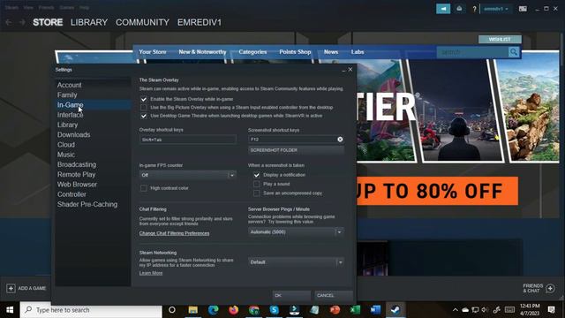Open the Steam Networking Default dropdown
The width and height of the screenshot is (565, 318).
tap(296, 262)
